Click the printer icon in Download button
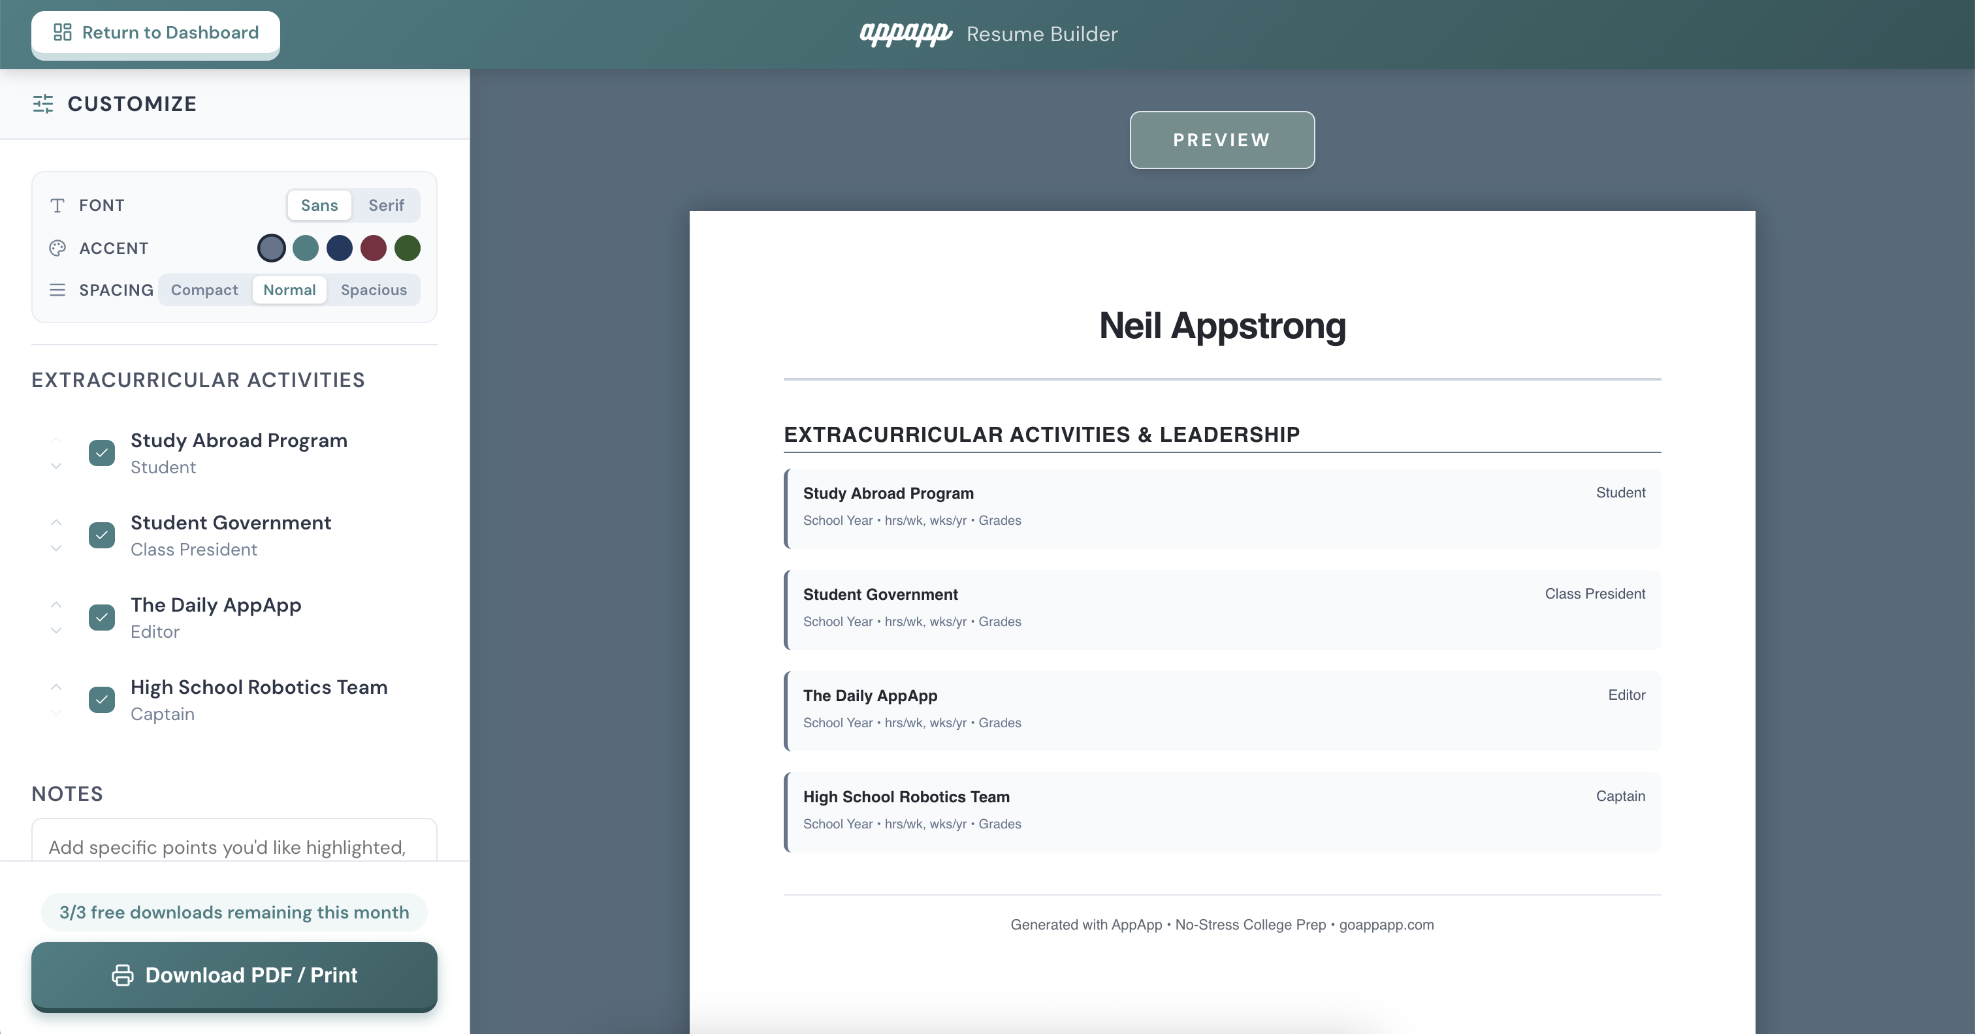Image resolution: width=1975 pixels, height=1034 pixels. tap(123, 975)
